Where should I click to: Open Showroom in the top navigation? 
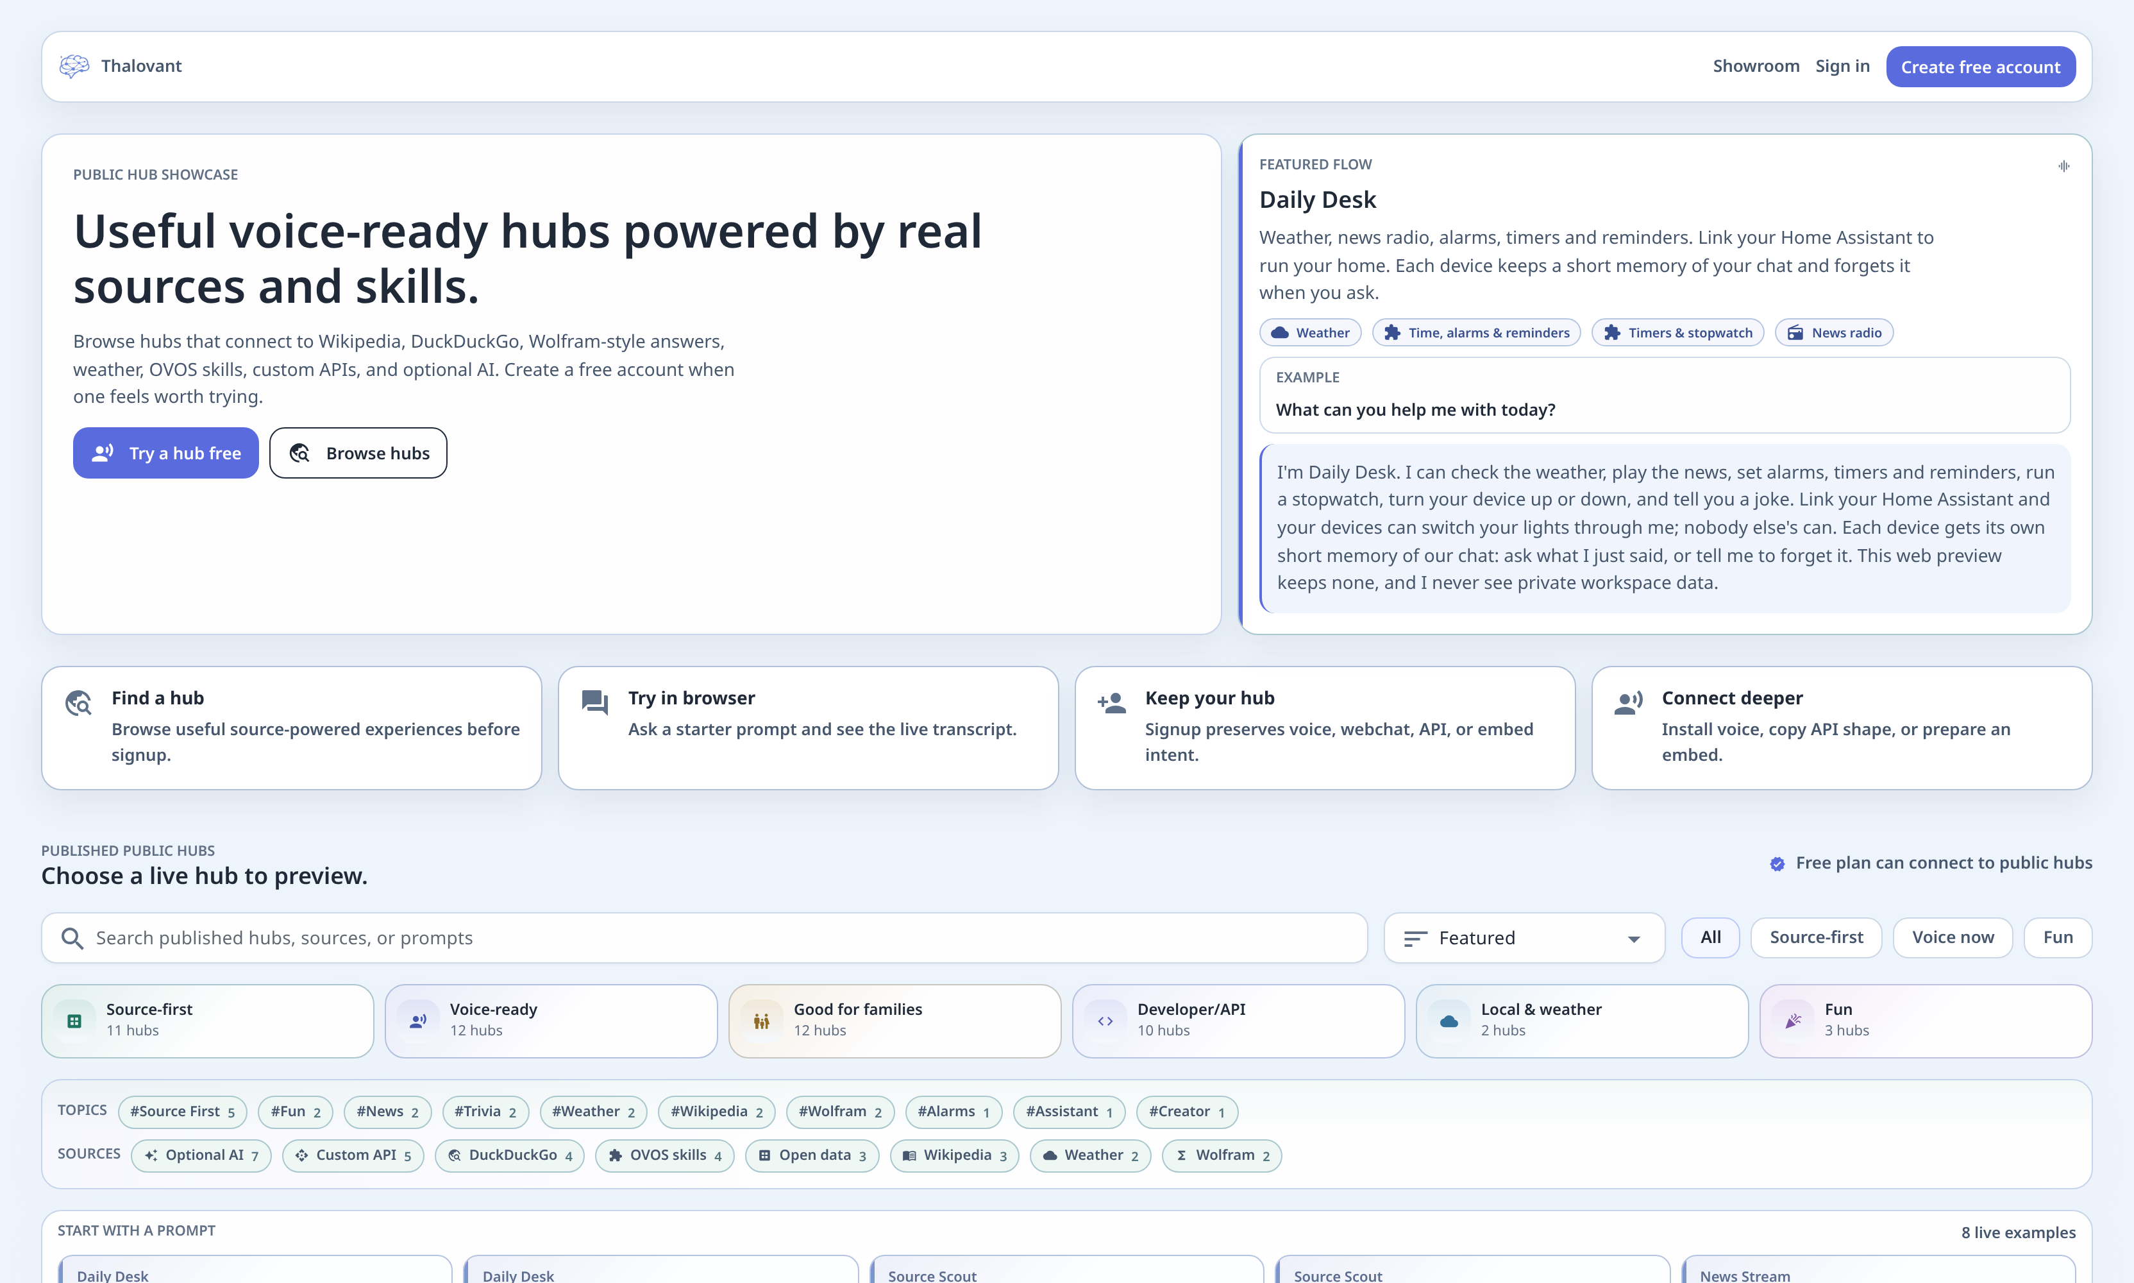1756,65
